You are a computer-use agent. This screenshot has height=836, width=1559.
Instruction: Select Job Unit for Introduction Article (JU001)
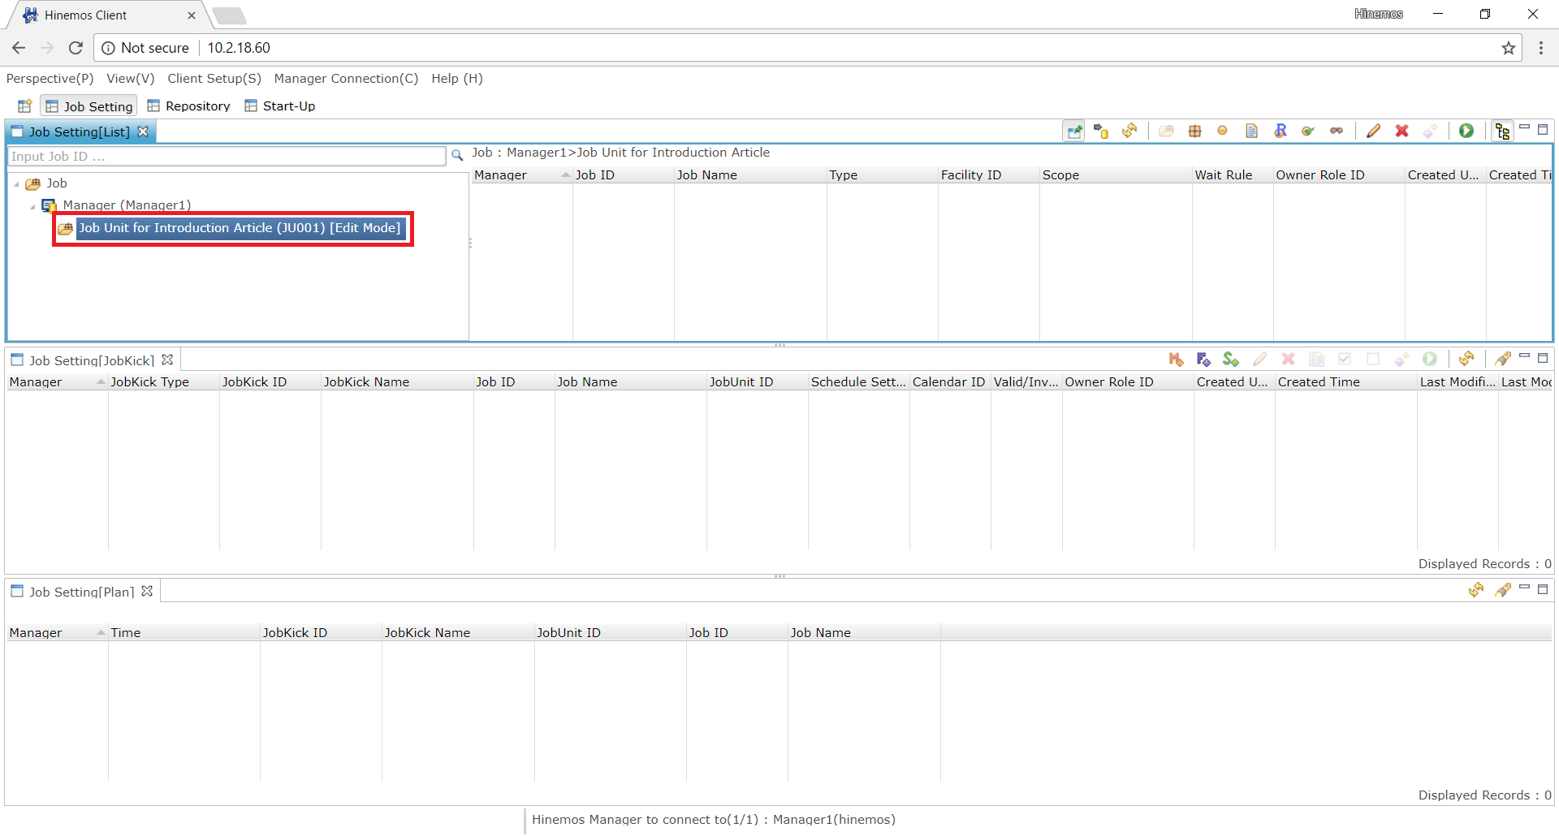[240, 228]
